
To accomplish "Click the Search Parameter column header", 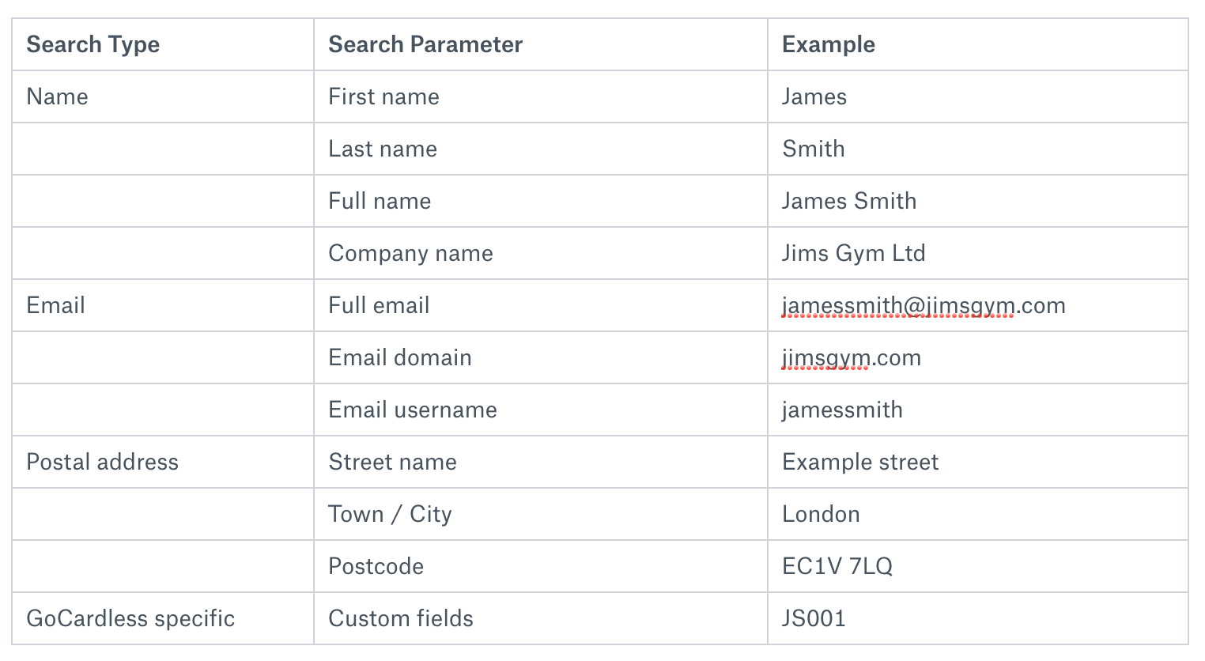I will [x=541, y=44].
